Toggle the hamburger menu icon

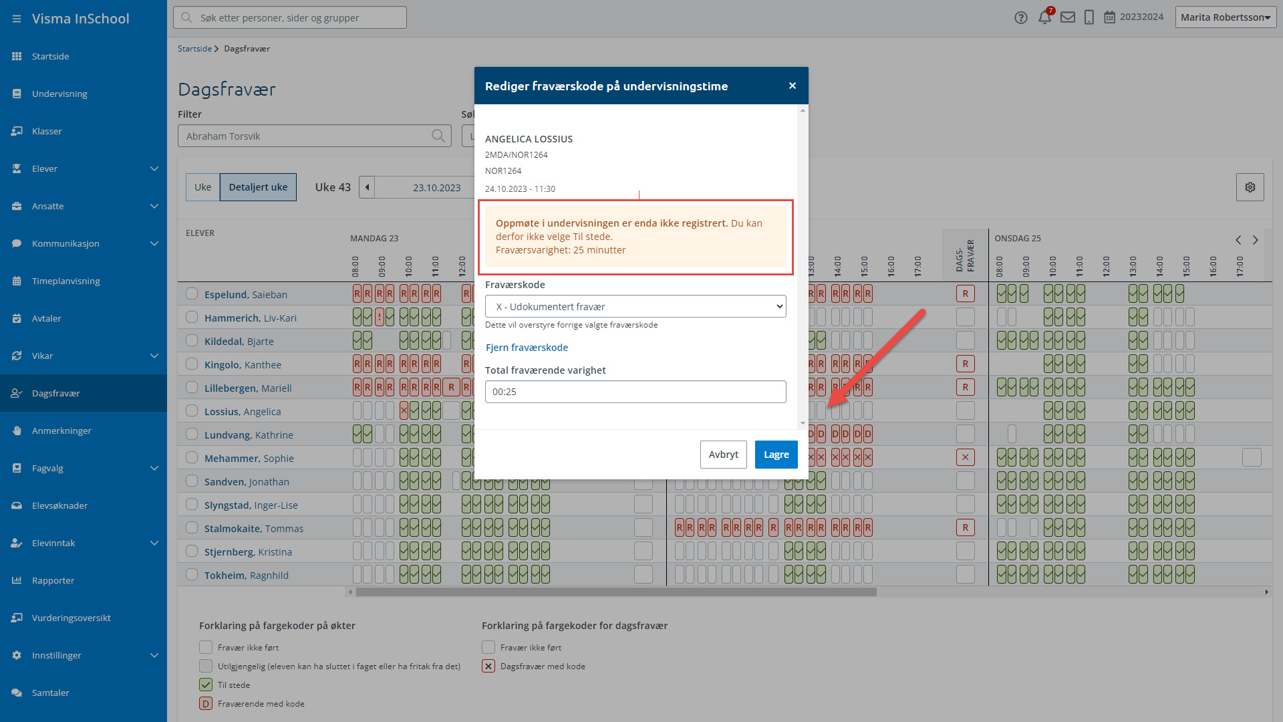17,19
